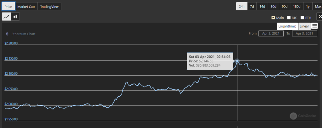Click the fullscreen expand icon
Image resolution: width=322 pixels, height=128 pixels.
point(319,17)
